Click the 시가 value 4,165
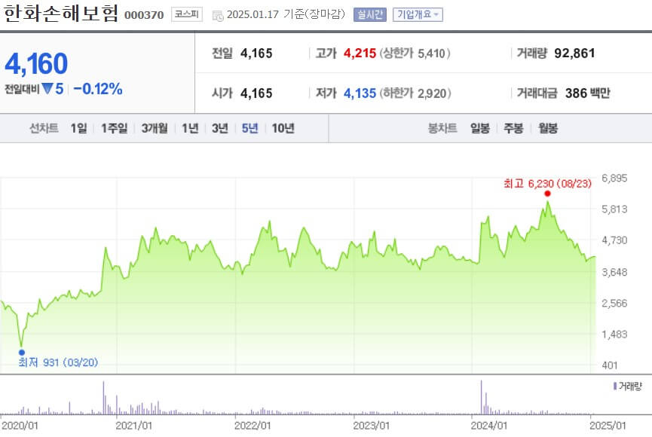This screenshot has height=437, width=652. (256, 93)
